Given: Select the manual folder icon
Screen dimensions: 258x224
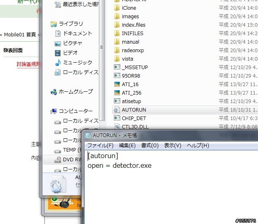Looking at the screenshot, I should tap(117, 42).
